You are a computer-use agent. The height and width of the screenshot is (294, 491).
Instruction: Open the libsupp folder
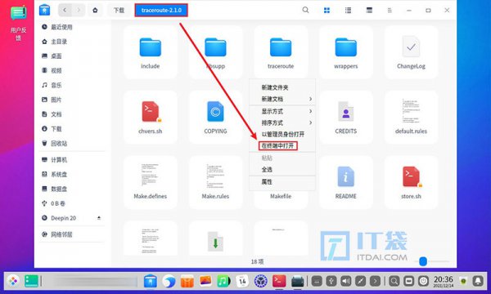[x=215, y=52]
